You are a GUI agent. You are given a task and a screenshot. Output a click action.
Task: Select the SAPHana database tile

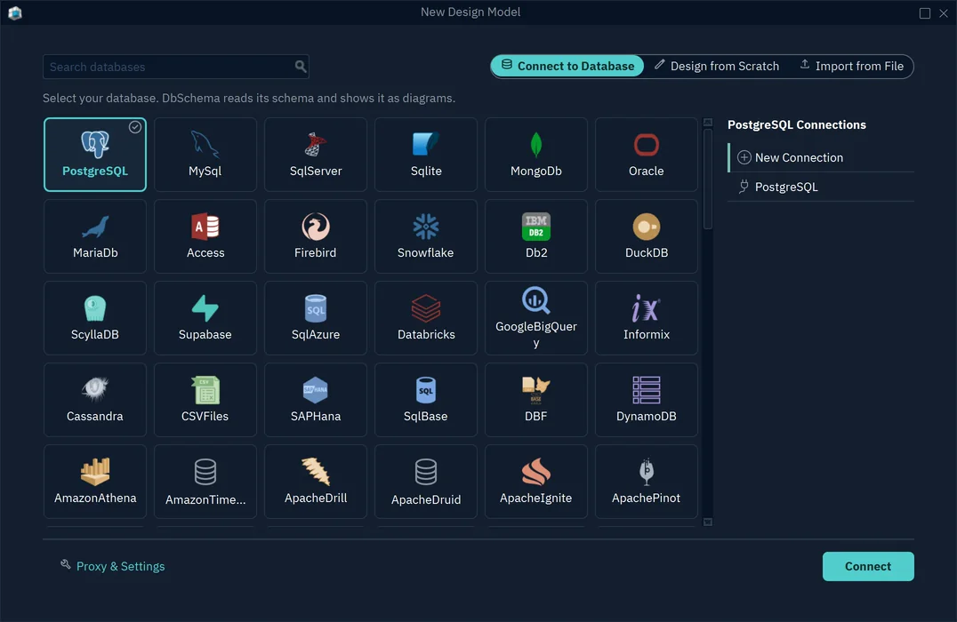tap(316, 400)
